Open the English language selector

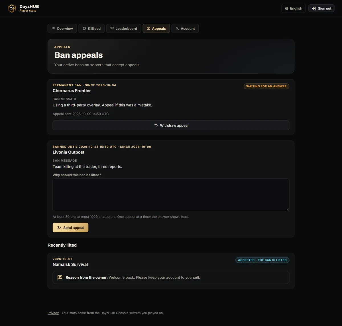coord(294,8)
